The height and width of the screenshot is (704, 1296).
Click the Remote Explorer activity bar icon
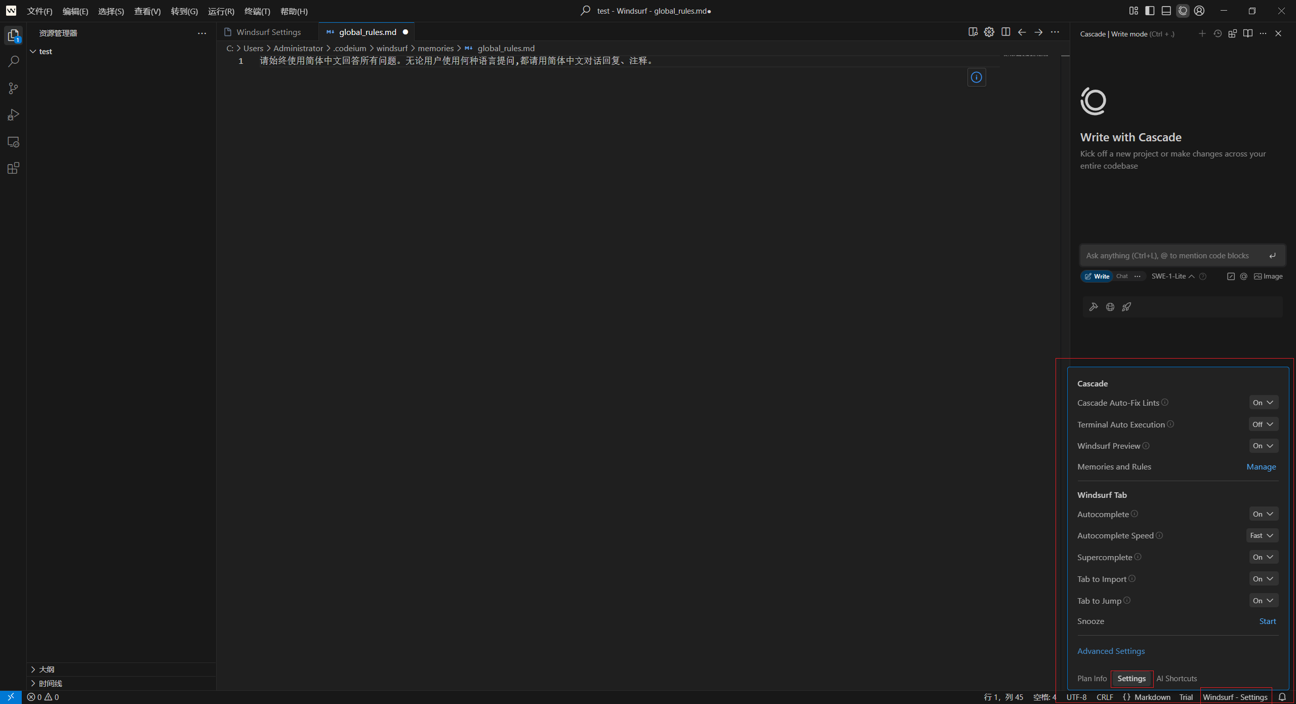coord(13,142)
